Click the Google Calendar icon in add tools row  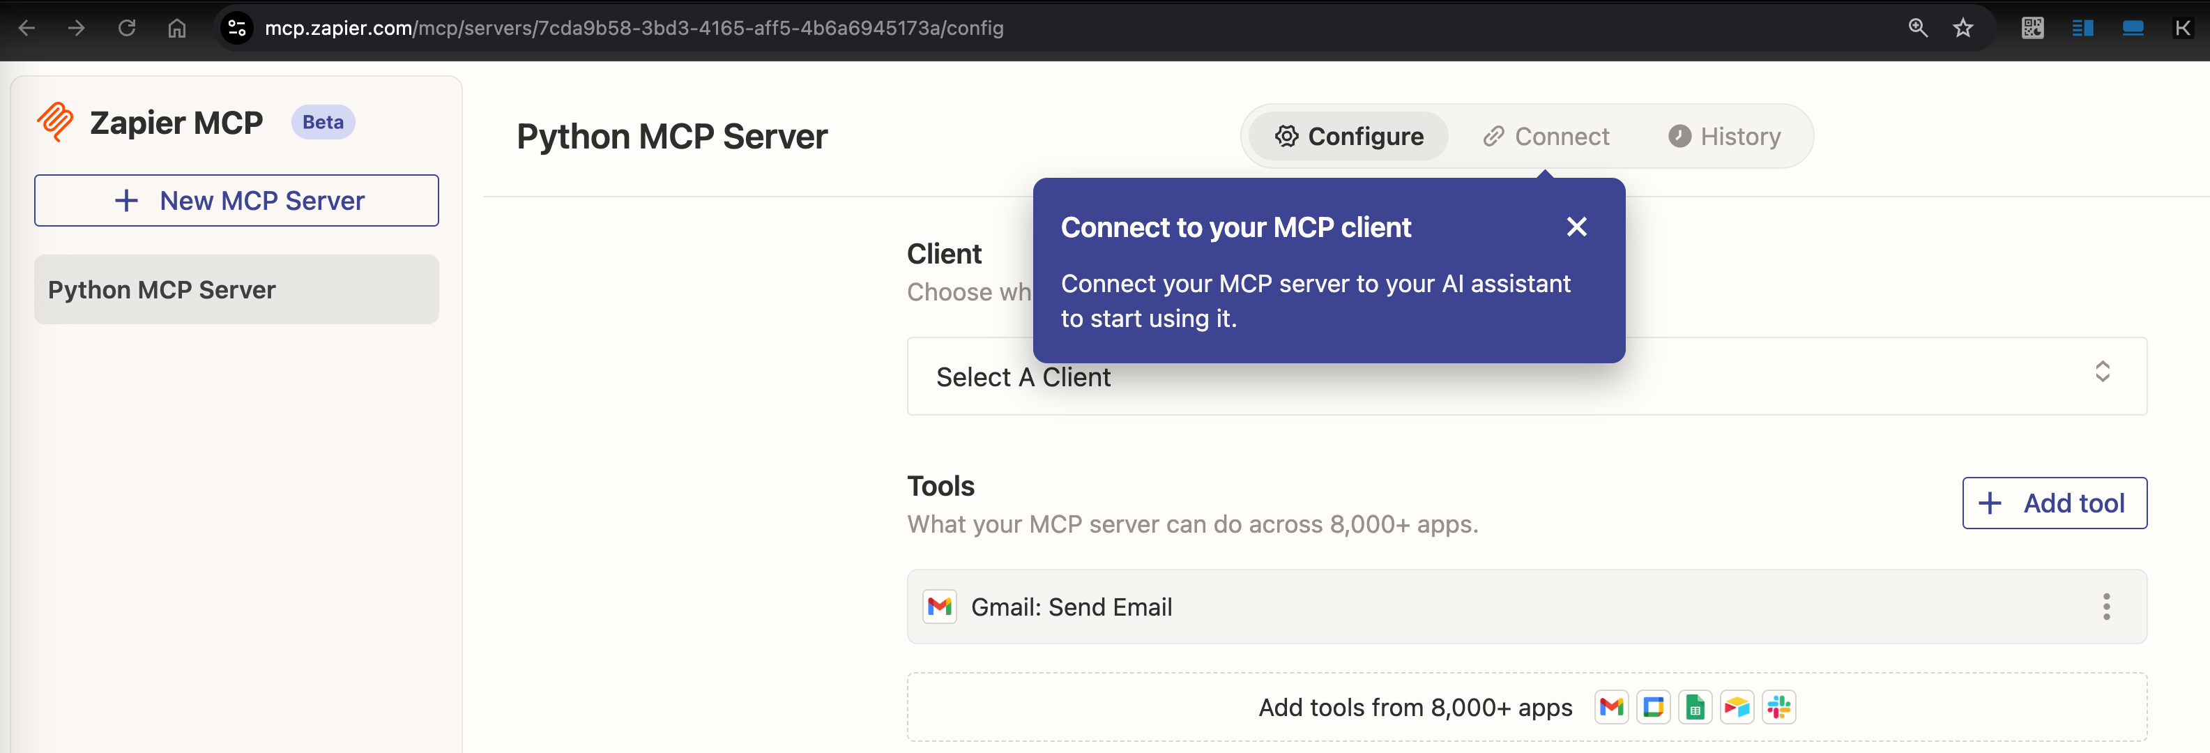click(1652, 707)
